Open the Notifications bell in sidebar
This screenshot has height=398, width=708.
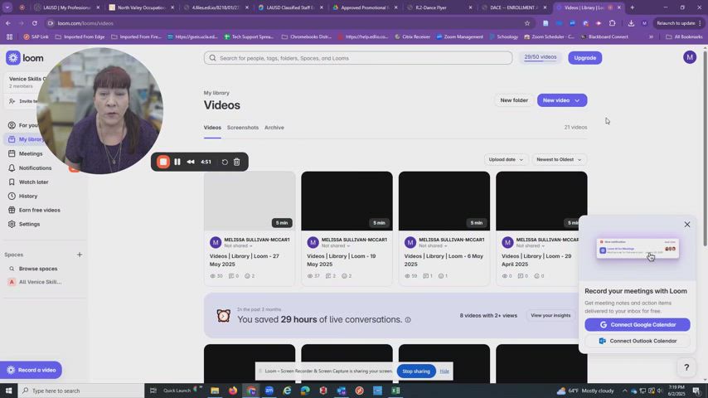click(35, 167)
